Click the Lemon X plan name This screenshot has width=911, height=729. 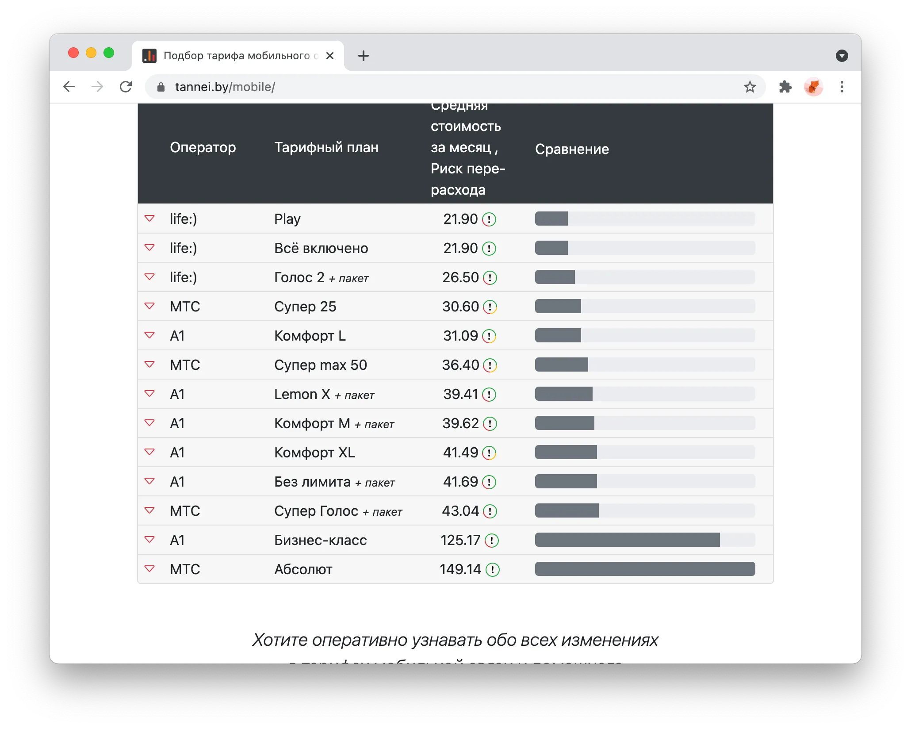tap(302, 394)
